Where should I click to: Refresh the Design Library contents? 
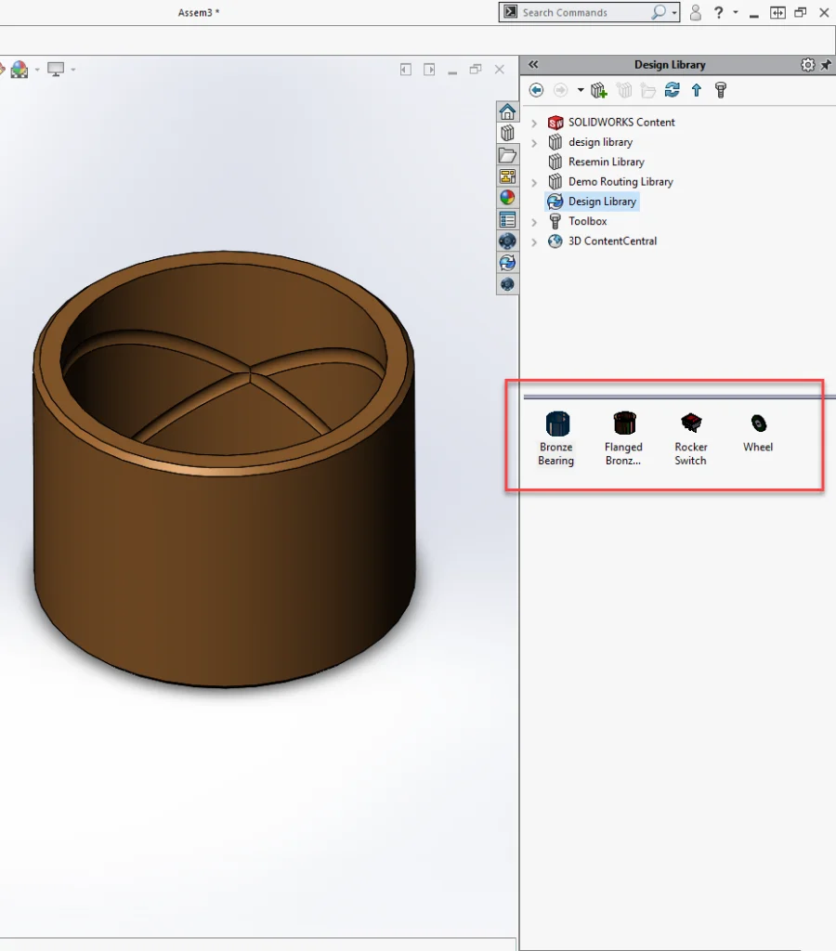click(673, 90)
